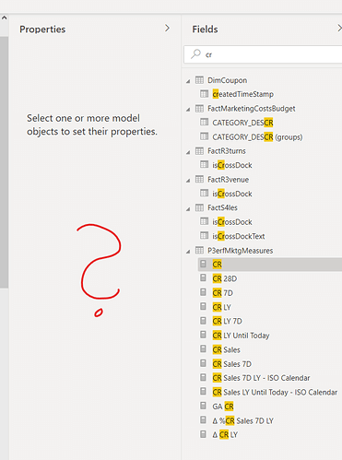This screenshot has width=342, height=460.
Task: Click the FactMarketingCostsBudget table icon
Action: [199, 108]
